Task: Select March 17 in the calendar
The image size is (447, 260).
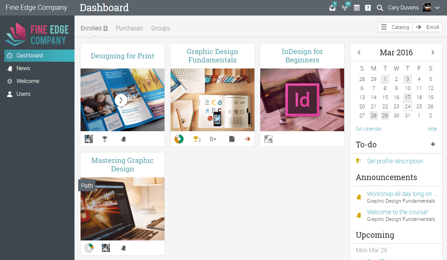Action: [408, 97]
